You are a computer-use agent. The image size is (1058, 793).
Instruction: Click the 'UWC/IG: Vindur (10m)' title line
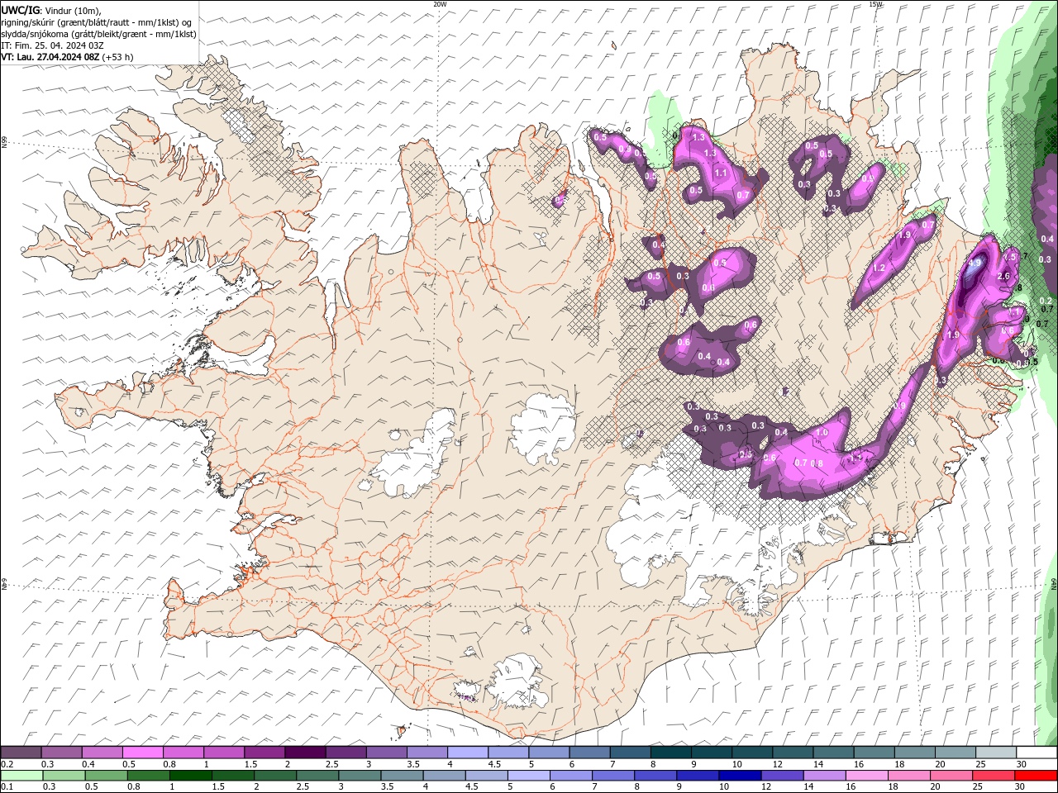tap(51, 10)
